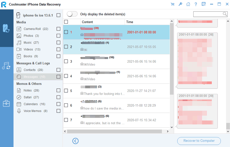Open the shopping cart purchase icon
230x147 pixels.
coord(173,4)
